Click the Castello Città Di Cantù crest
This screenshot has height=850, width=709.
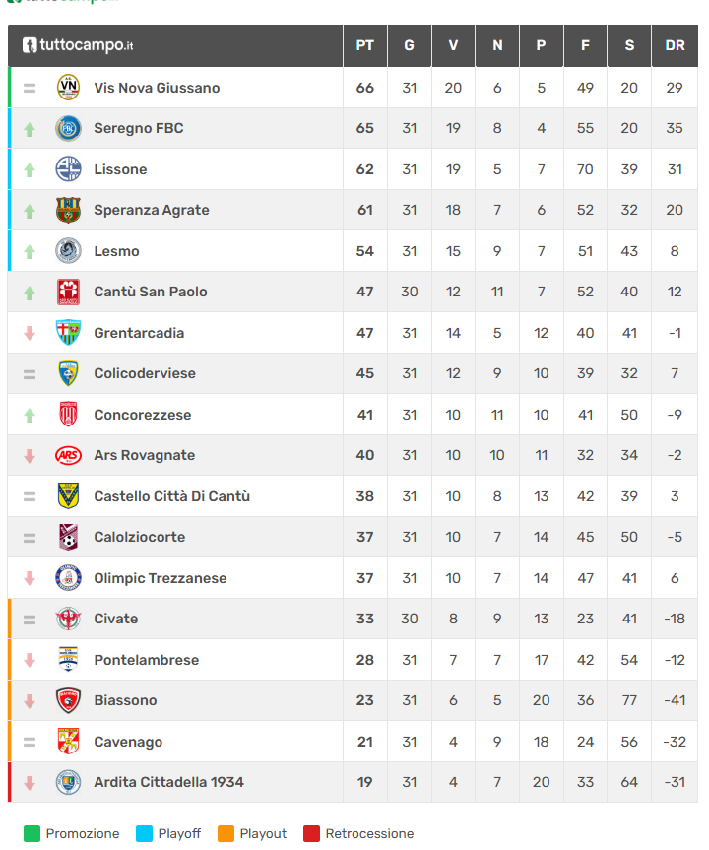(68, 496)
